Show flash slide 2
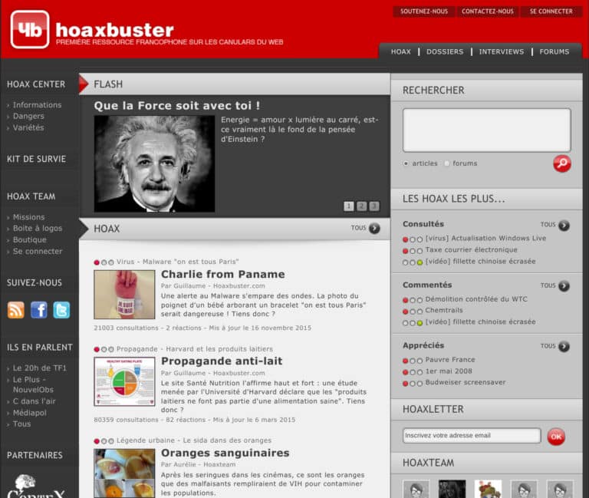Viewport: 589px width, 498px height. (361, 206)
